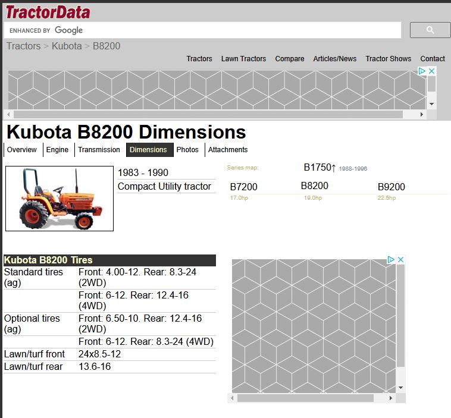The height and width of the screenshot is (418, 451).
Task: Click the '24x8.5-12' tire value
Action: tap(99, 354)
